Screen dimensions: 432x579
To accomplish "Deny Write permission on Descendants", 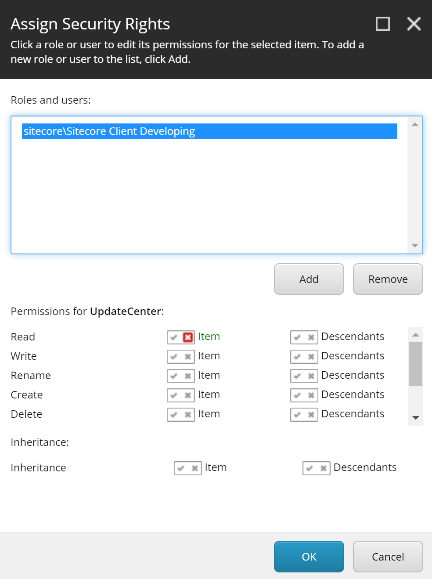I will (x=311, y=357).
